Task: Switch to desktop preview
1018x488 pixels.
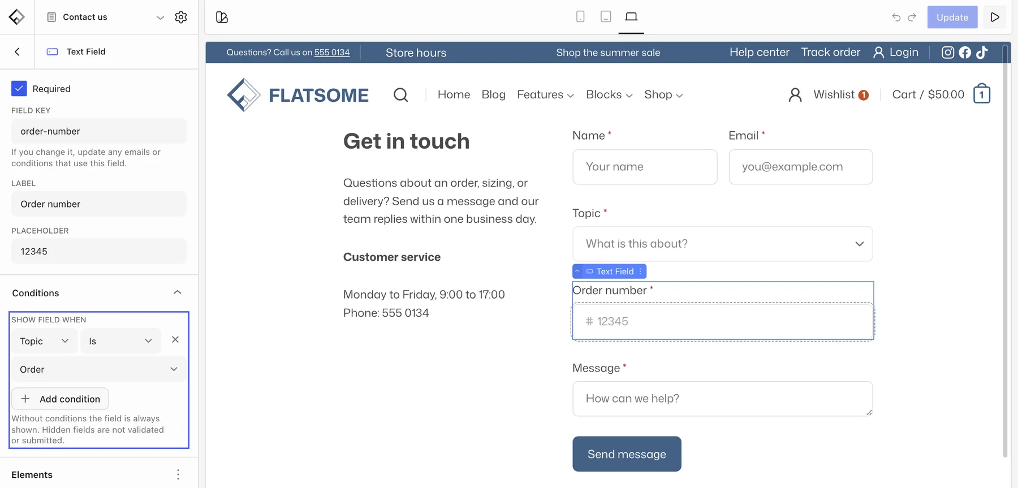Action: 631,16
